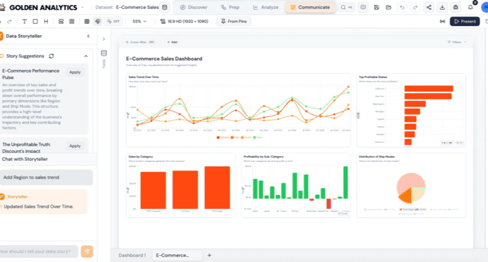Open the Dashboard 1 tab
Viewport: 488px width, 262px height.
[132, 255]
